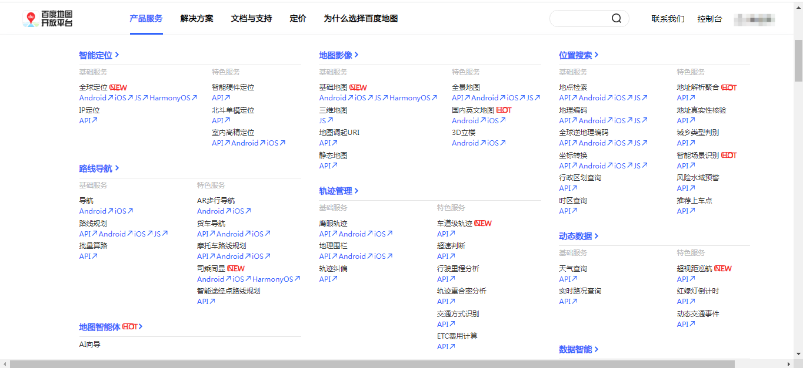803x368 pixels.
Task: Open the 定价 menu item
Action: point(298,19)
